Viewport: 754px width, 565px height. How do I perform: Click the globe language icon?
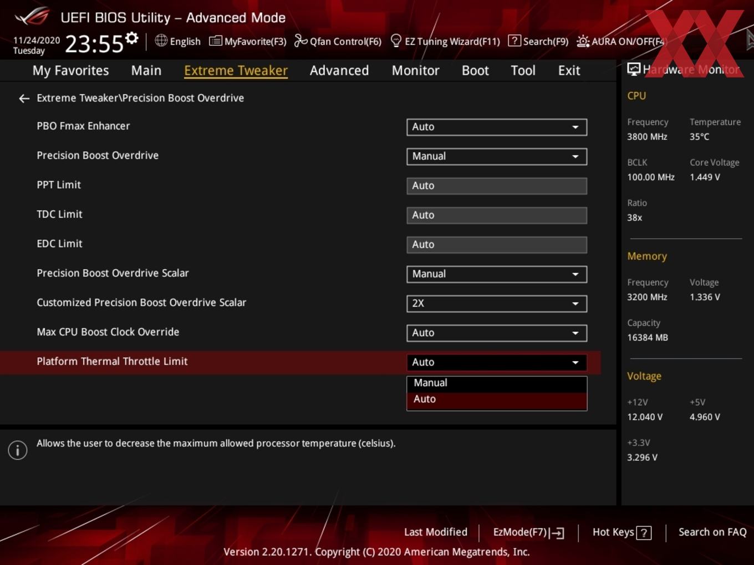click(x=161, y=40)
